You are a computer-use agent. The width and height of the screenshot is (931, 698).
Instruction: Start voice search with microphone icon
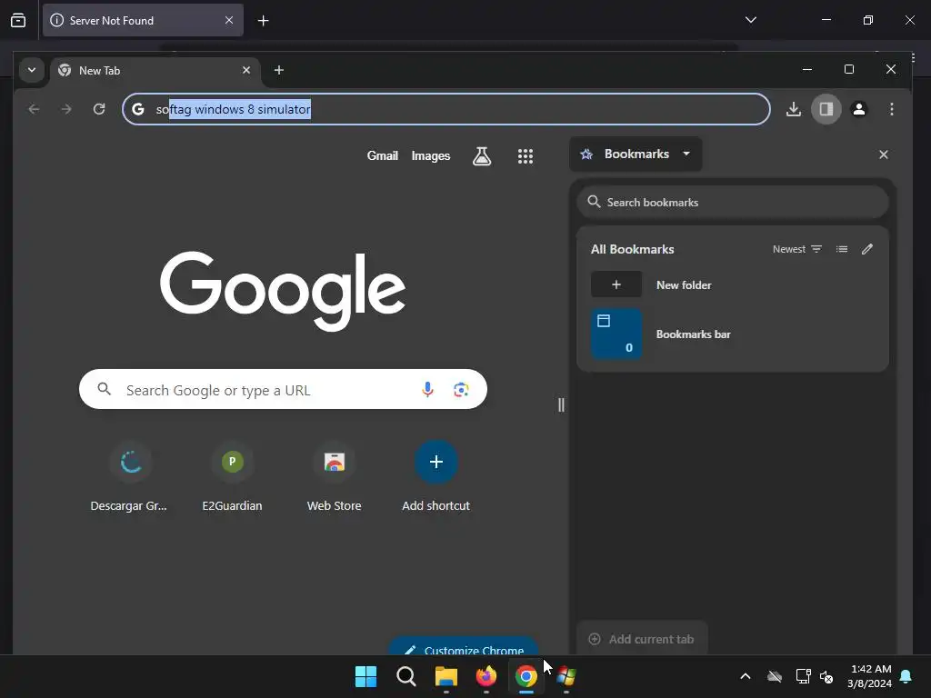coord(427,389)
